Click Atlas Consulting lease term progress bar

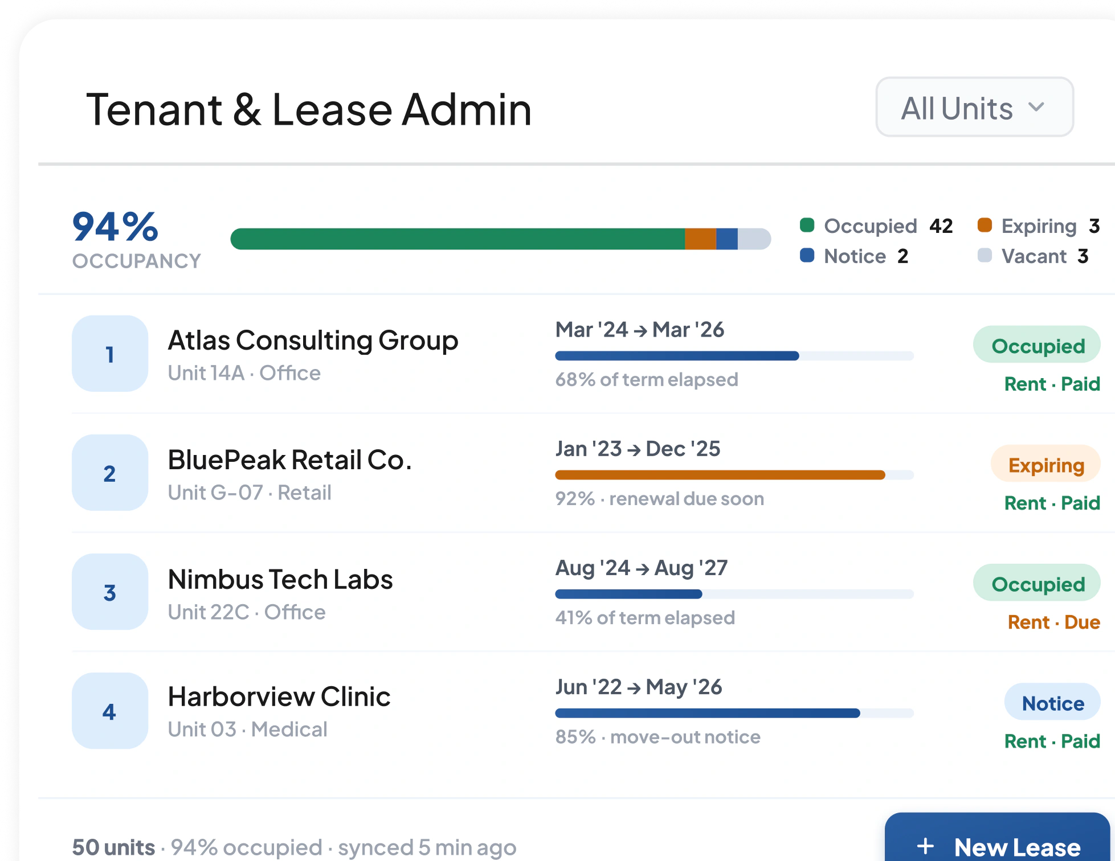point(734,356)
